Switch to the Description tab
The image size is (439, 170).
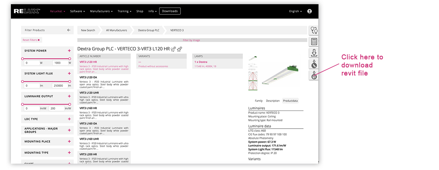click(273, 101)
